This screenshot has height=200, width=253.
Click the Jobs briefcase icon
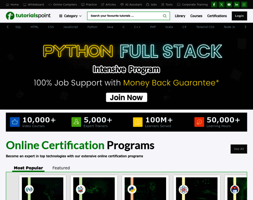point(147,5)
